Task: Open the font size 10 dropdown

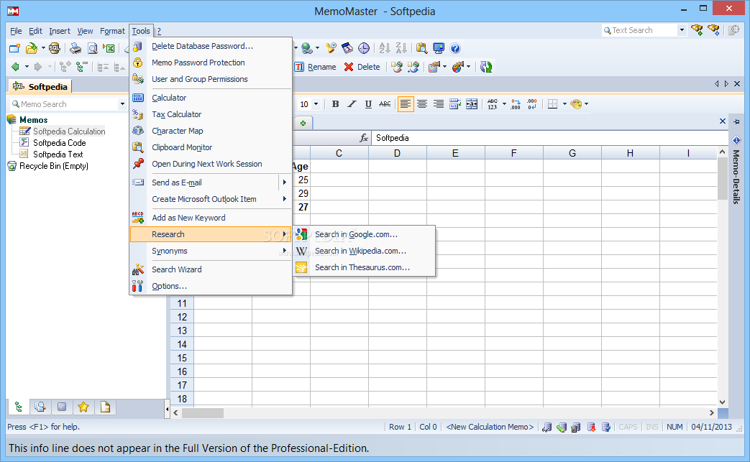Action: click(316, 104)
